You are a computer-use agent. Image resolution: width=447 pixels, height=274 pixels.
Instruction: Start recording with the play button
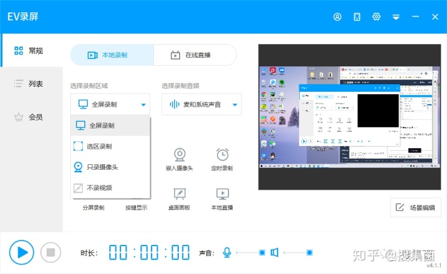[22, 252]
